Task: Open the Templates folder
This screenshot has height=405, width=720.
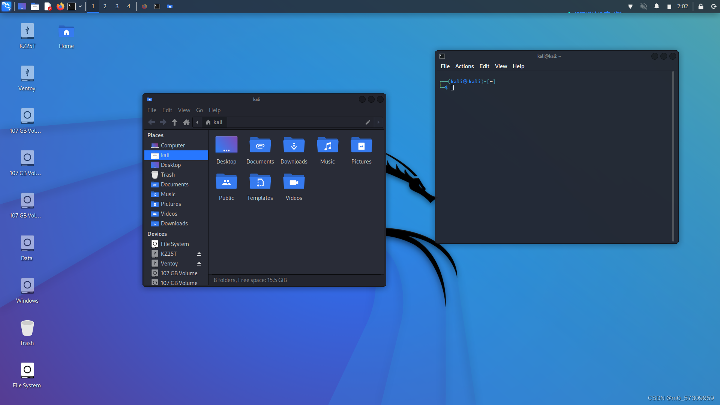Action: click(260, 182)
